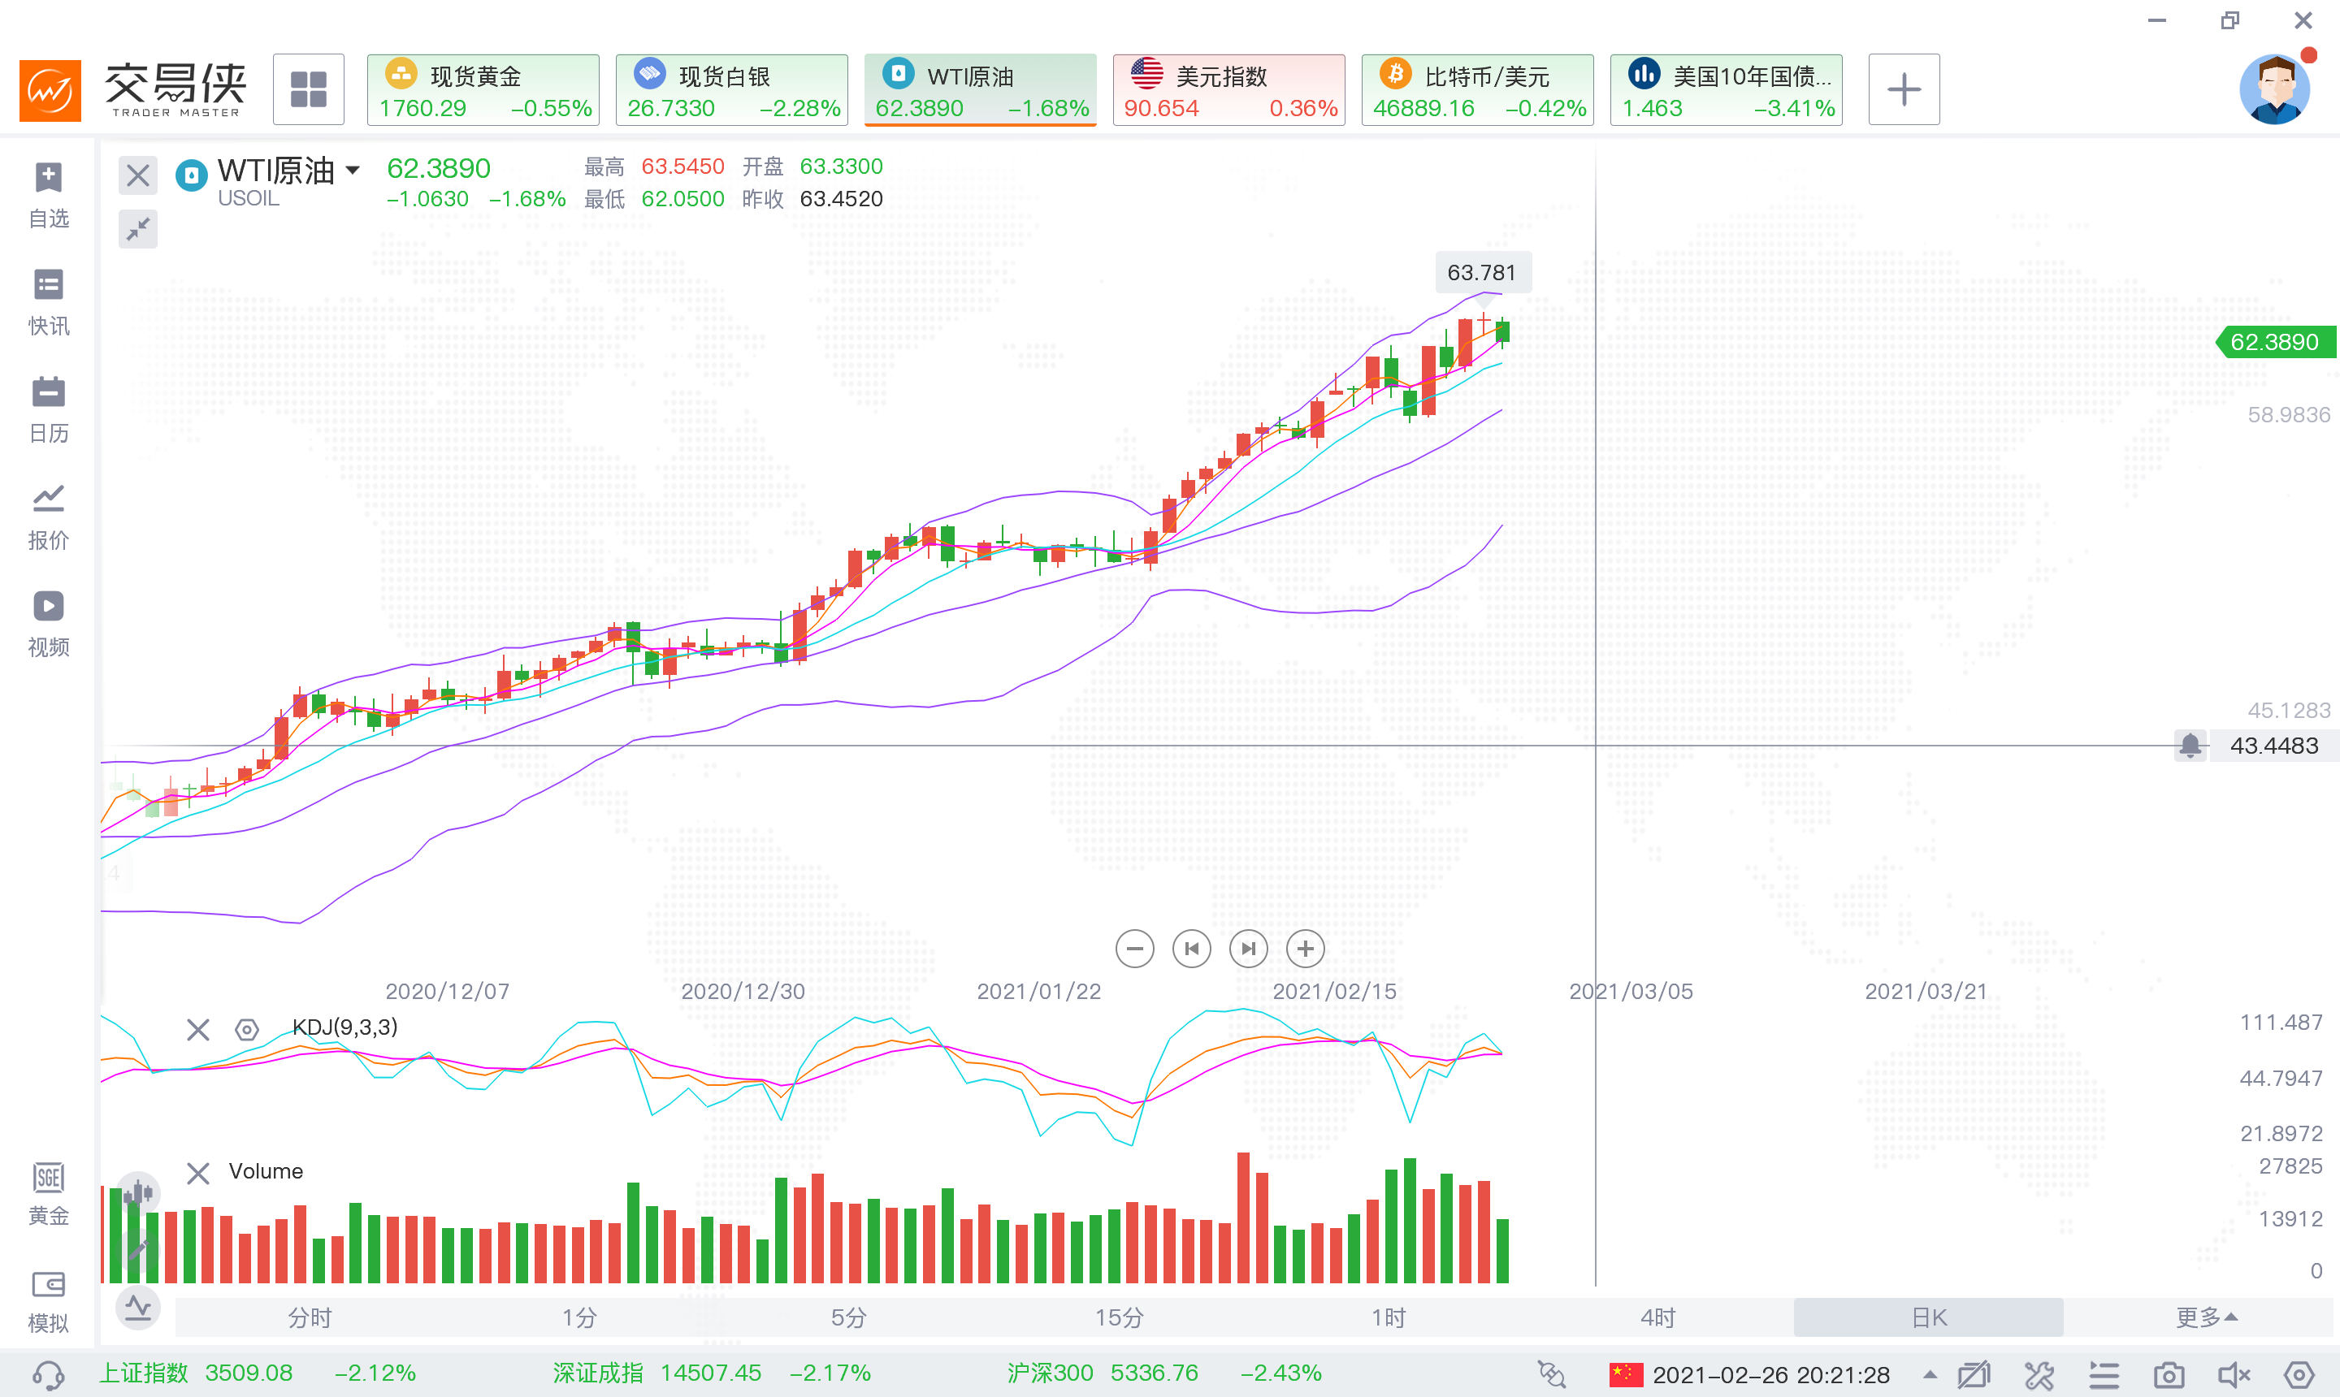This screenshot has width=2340, height=1397.
Task: Open the 日历 calendar sidebar icon
Action: [48, 409]
